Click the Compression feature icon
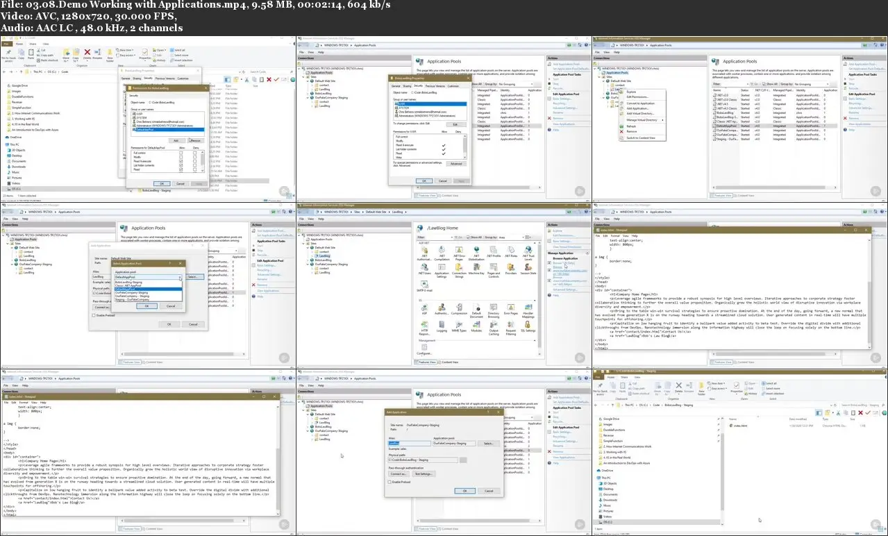The image size is (888, 536). click(459, 310)
